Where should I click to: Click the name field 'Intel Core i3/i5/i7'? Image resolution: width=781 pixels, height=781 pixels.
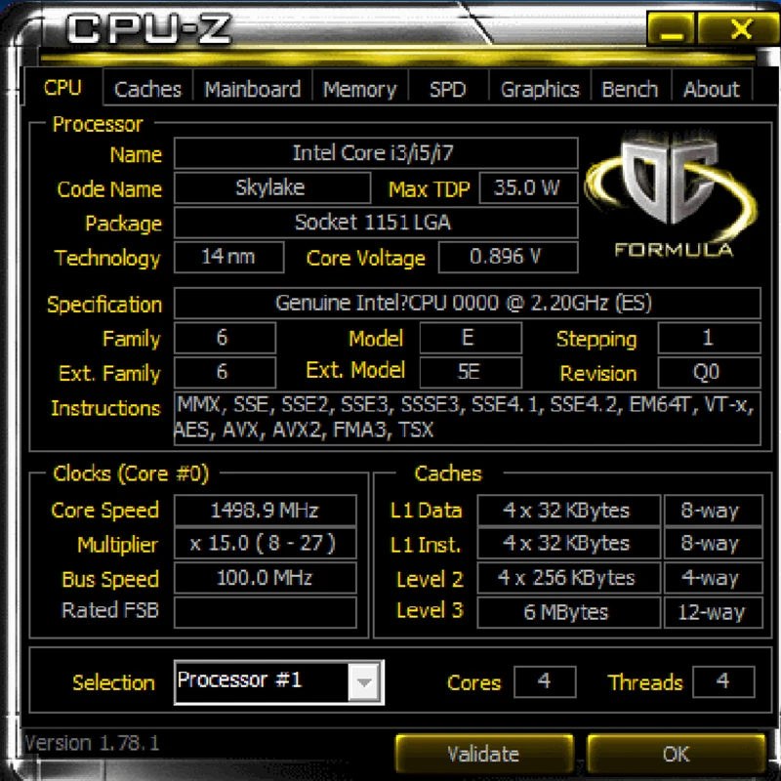point(376,153)
